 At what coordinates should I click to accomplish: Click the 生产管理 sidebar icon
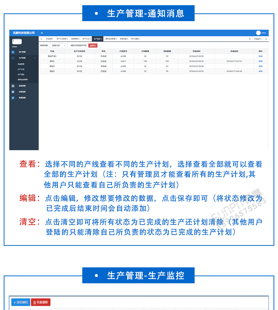[x=13, y=58]
